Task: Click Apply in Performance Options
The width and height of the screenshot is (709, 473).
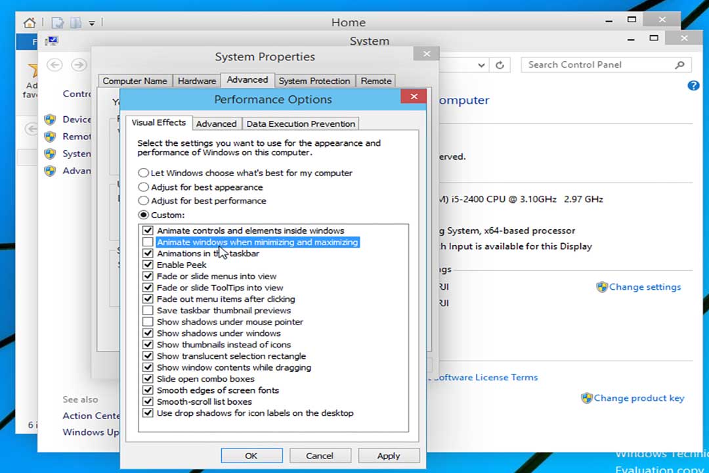Action: (389, 456)
